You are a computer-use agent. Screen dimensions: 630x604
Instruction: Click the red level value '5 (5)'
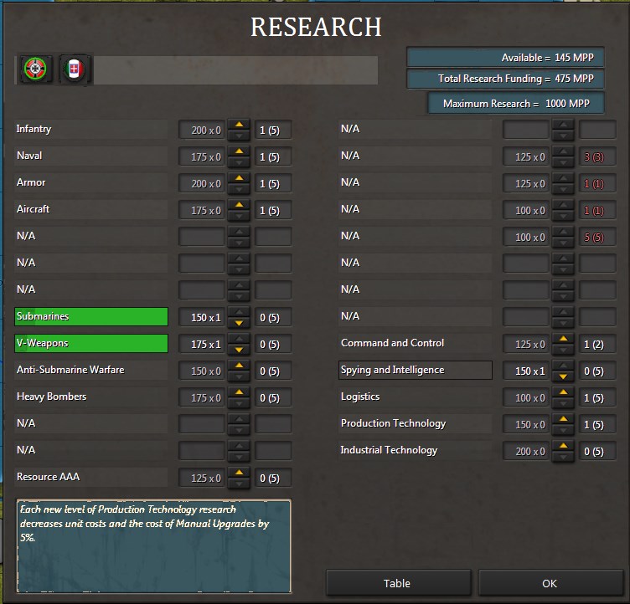(597, 238)
